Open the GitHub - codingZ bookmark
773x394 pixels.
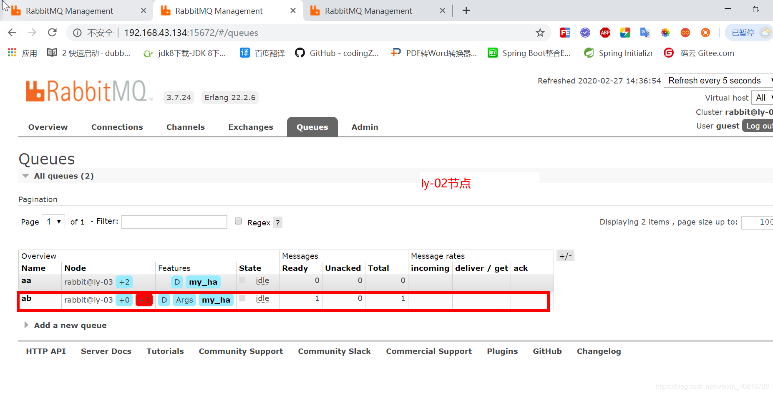tap(337, 53)
